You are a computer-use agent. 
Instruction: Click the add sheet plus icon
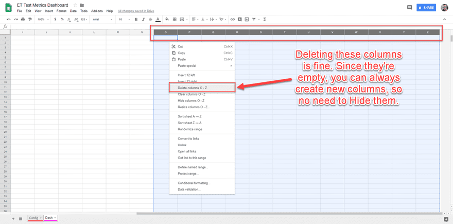pyautogui.click(x=13, y=218)
